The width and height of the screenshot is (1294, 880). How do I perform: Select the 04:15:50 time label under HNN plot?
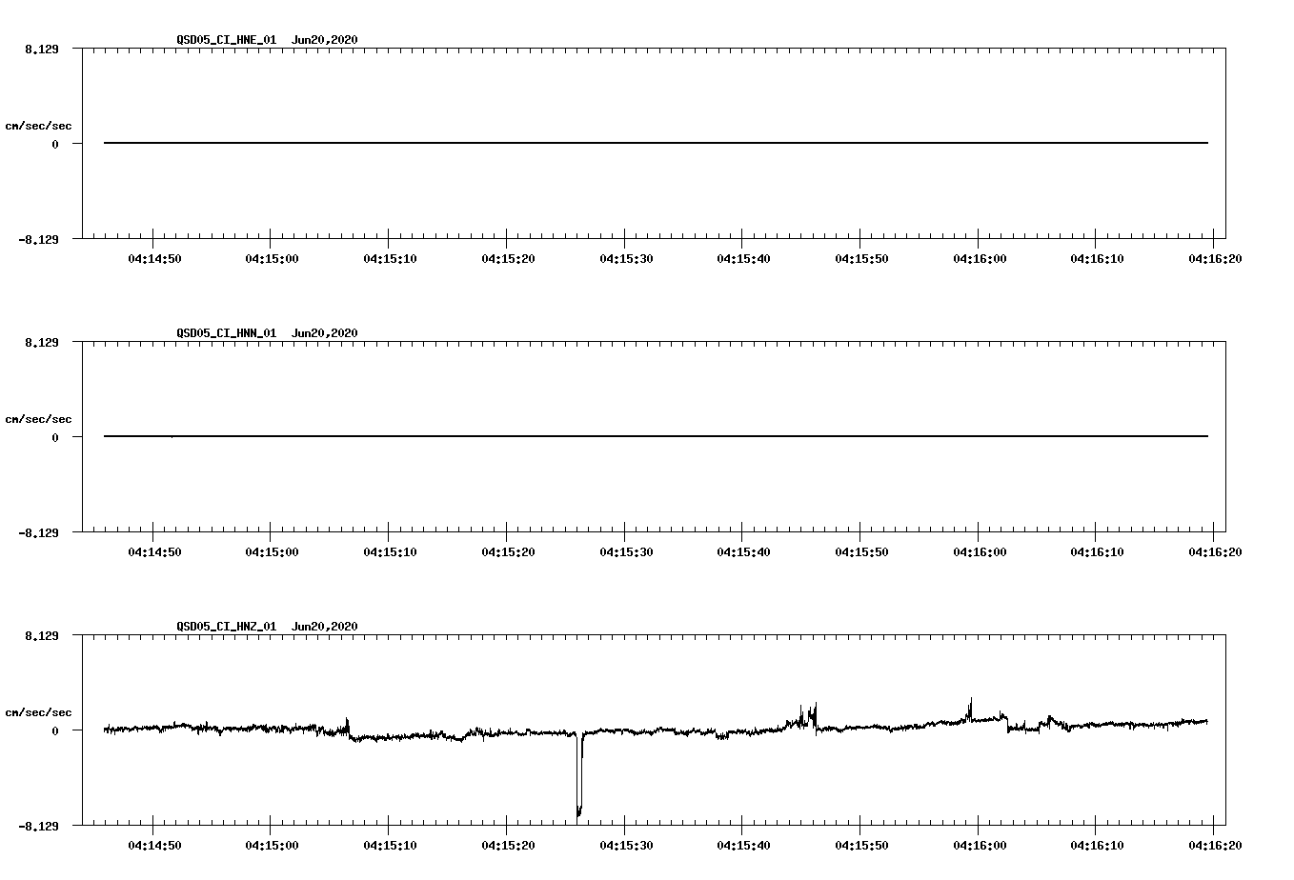pos(861,551)
